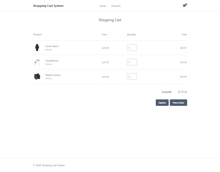This screenshot has height=172, width=220.
Task: Open the shopping cart icon in header
Action: (x=184, y=6)
